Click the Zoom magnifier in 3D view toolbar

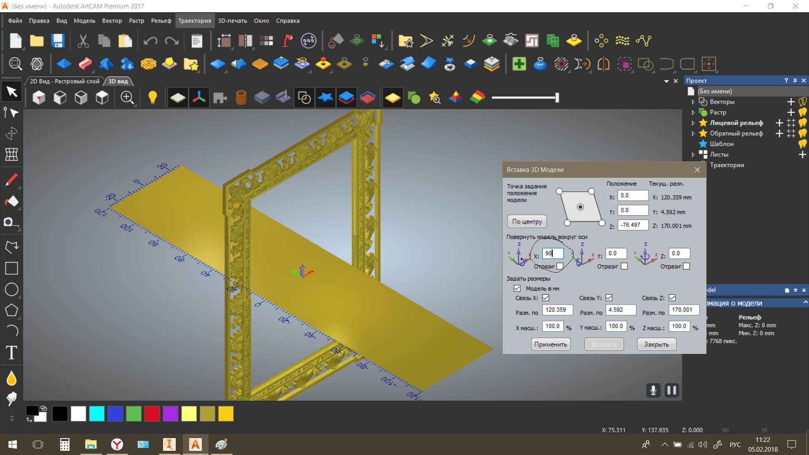(x=127, y=98)
